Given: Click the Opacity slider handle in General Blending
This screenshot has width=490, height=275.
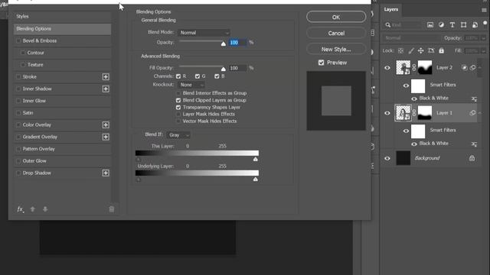Looking at the screenshot, I should pos(223,44).
